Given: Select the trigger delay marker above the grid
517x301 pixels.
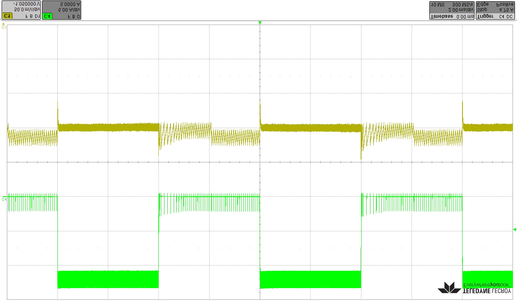Looking at the screenshot, I should coord(260,23).
